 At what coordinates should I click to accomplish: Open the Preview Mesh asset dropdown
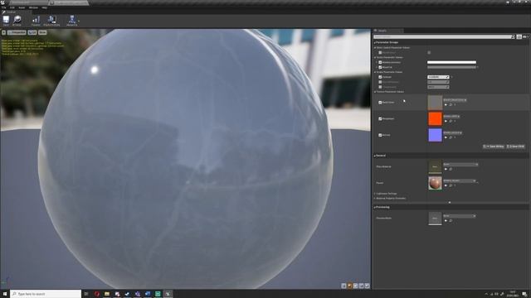[x=460, y=216]
